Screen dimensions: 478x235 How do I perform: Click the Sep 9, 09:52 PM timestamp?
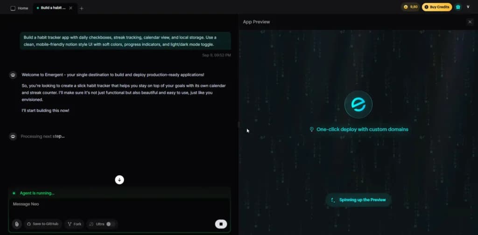[x=217, y=55]
